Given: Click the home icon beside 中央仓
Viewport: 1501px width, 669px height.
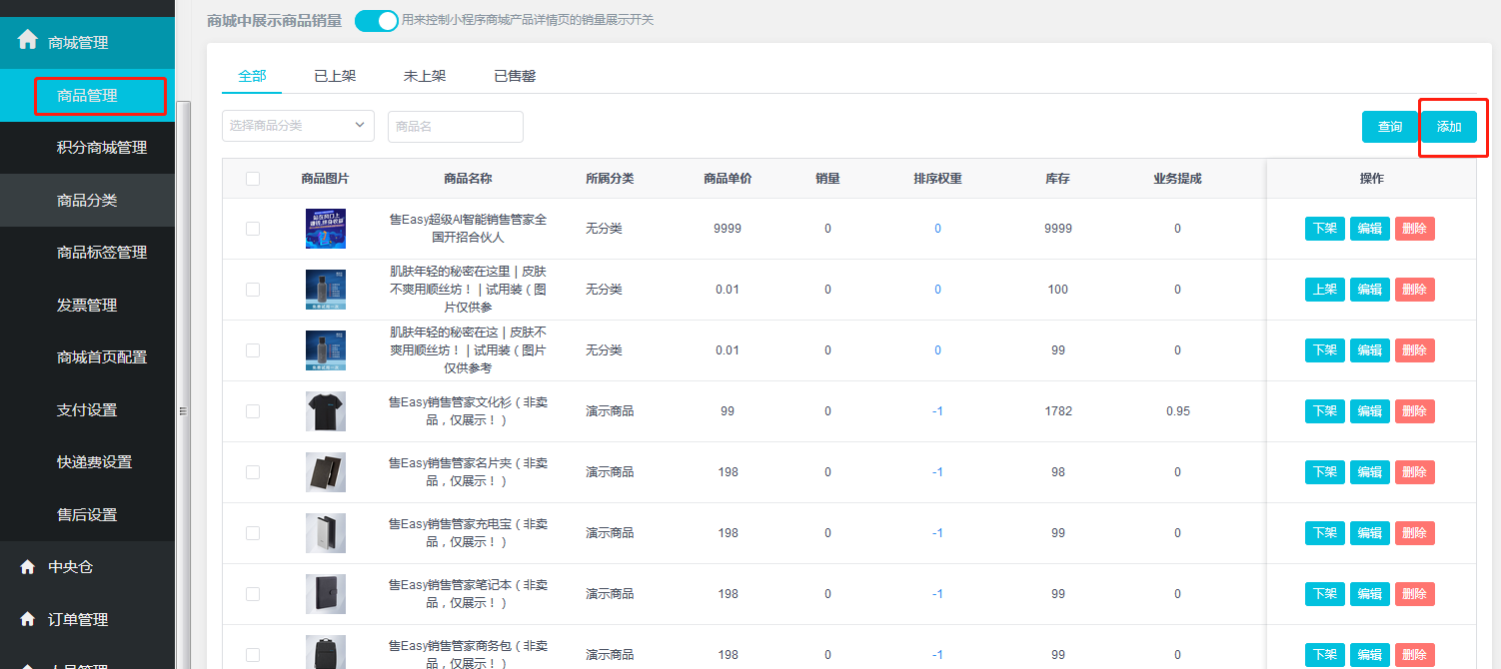Looking at the screenshot, I should pos(28,567).
